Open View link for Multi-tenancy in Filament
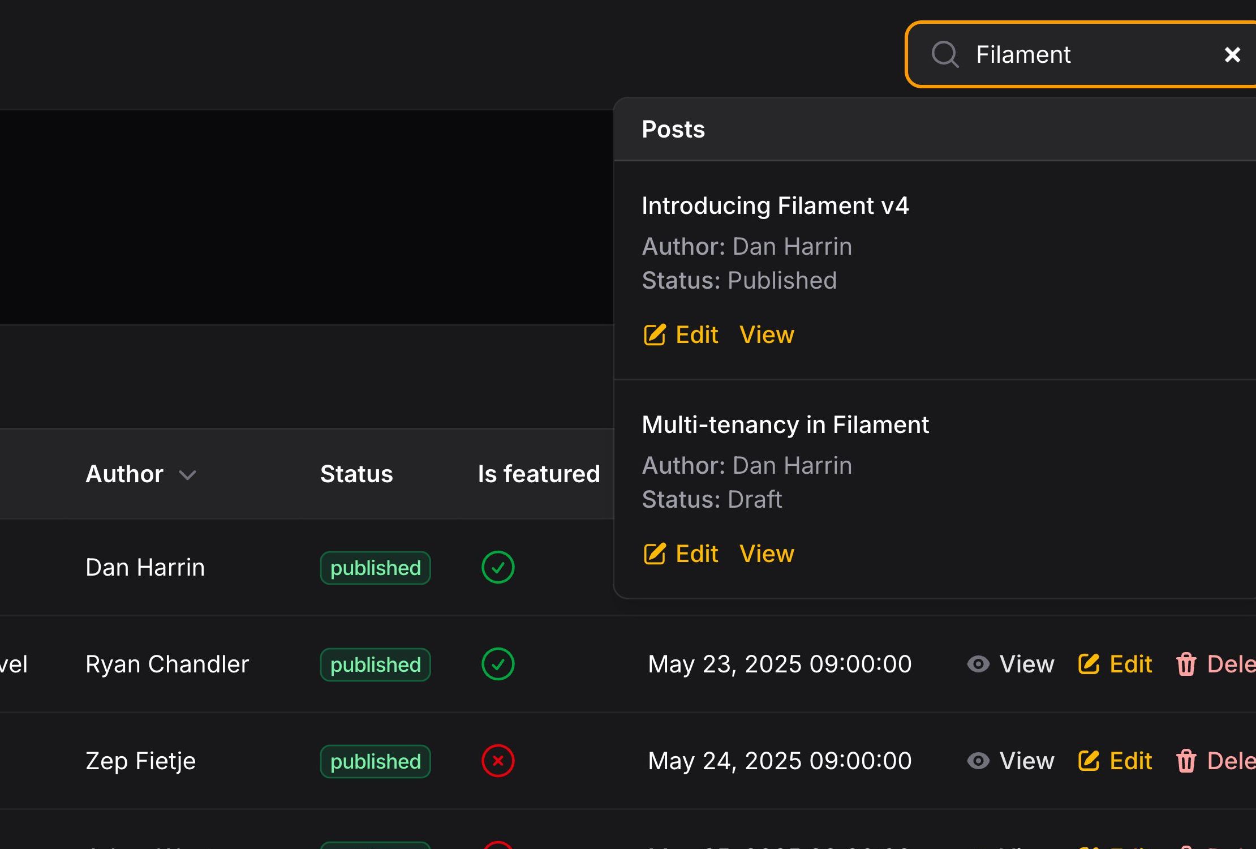This screenshot has height=849, width=1256. coord(767,554)
